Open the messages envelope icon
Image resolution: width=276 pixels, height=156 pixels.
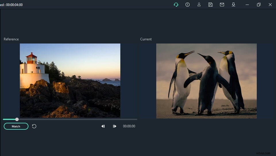(222, 5)
